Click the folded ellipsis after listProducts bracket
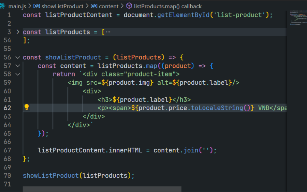This screenshot has width=307, height=192. (108, 32)
